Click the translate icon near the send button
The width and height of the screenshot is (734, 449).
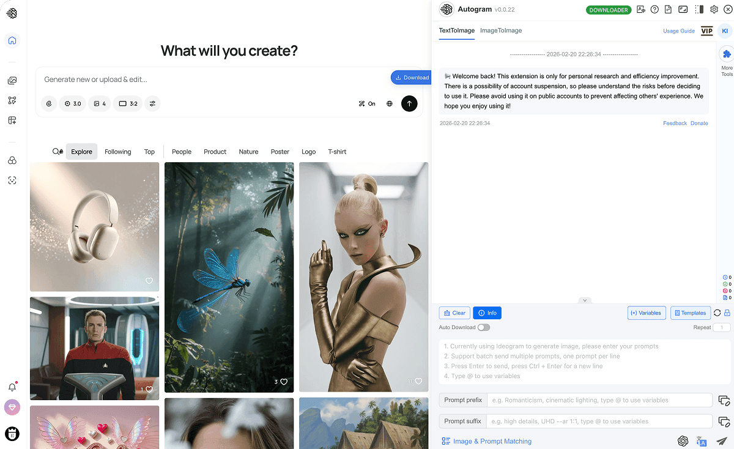[701, 441]
